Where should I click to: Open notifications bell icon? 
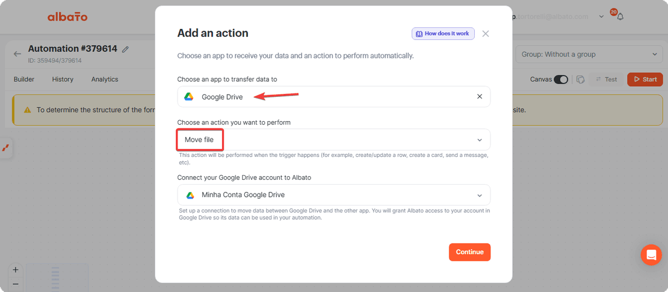click(620, 17)
